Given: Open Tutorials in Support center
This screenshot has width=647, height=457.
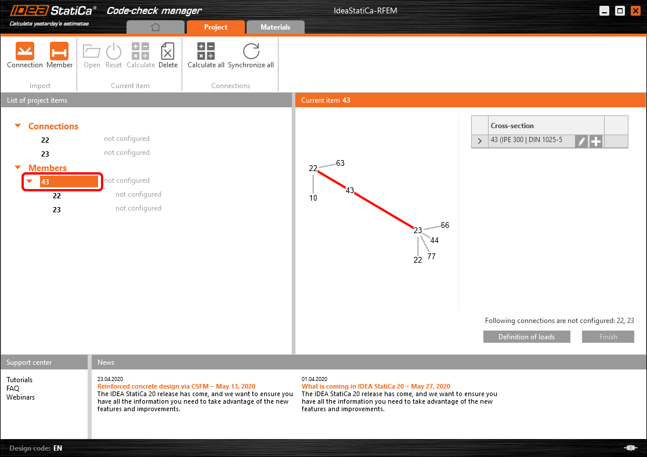Looking at the screenshot, I should [x=19, y=380].
